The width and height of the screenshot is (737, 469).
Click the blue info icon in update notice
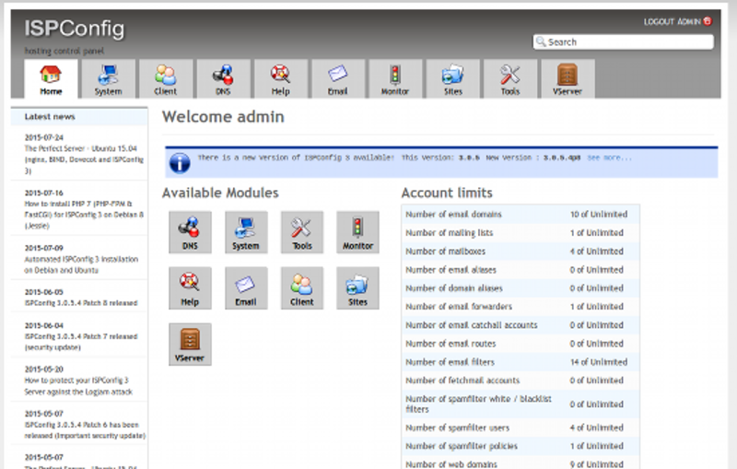180,163
